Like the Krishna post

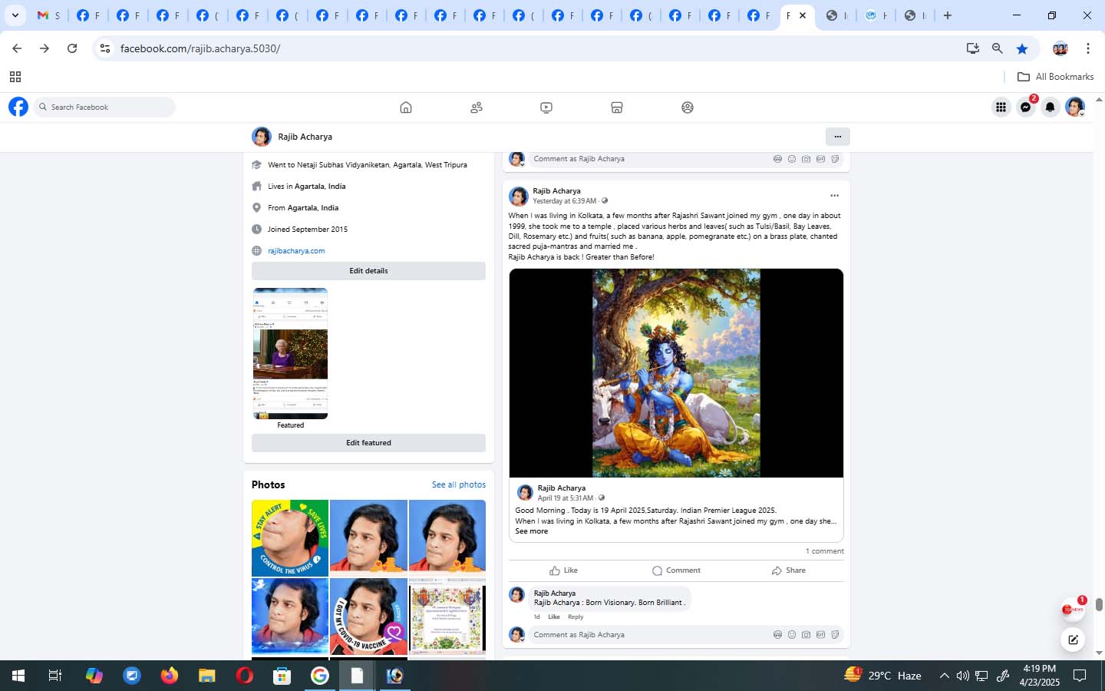[x=564, y=570]
